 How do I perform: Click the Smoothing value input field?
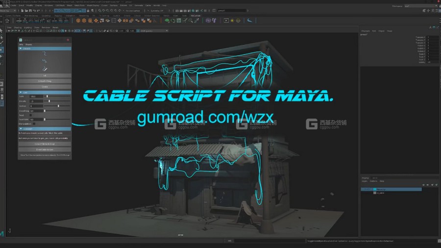click(36, 111)
